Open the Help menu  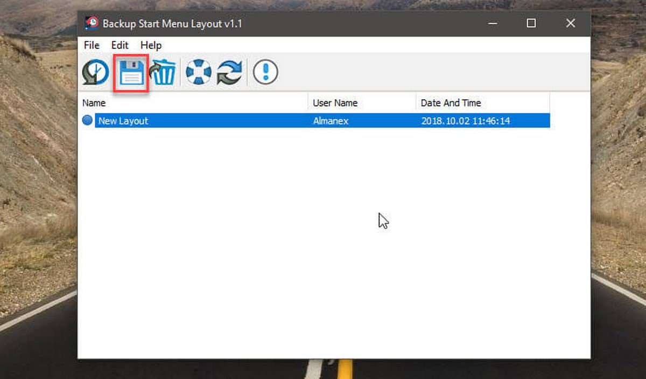pos(151,45)
